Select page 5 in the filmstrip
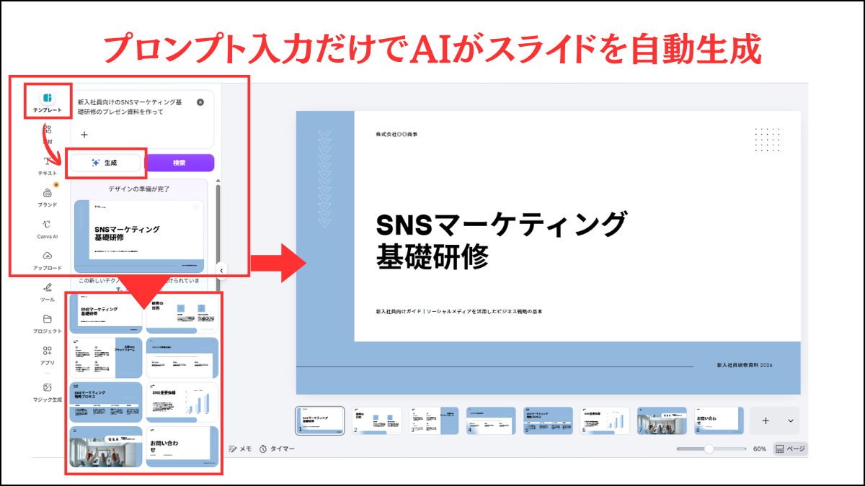The height and width of the screenshot is (486, 865). (548, 420)
